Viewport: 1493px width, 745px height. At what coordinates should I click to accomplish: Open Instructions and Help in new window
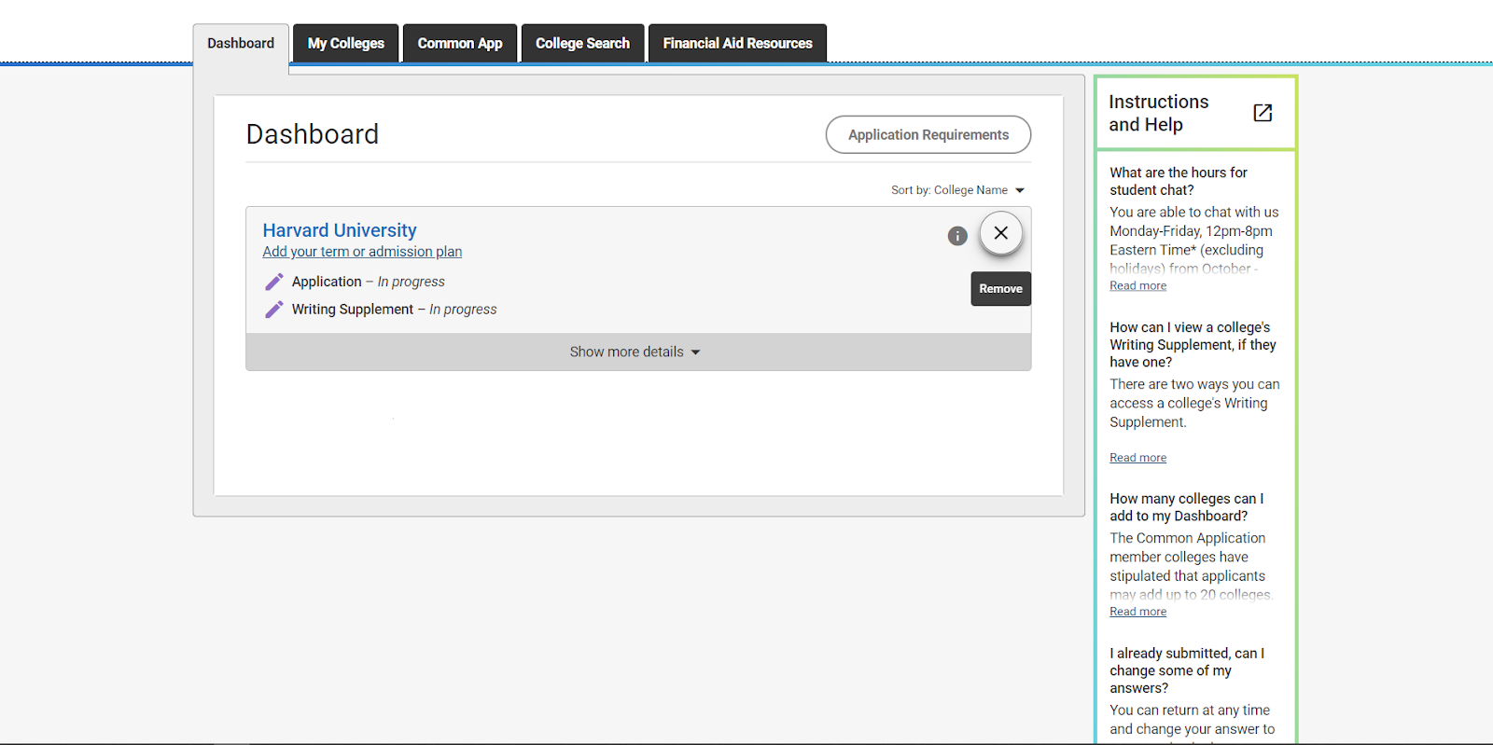pyautogui.click(x=1262, y=113)
